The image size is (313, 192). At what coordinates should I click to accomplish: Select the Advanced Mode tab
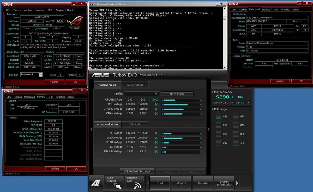(x=107, y=124)
